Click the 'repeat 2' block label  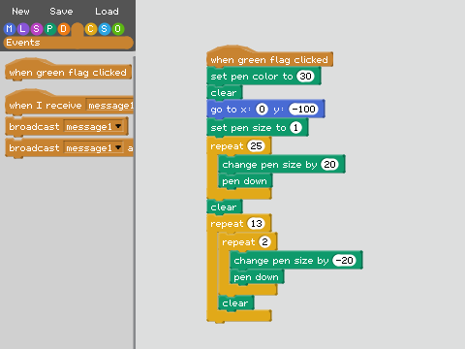pos(238,242)
